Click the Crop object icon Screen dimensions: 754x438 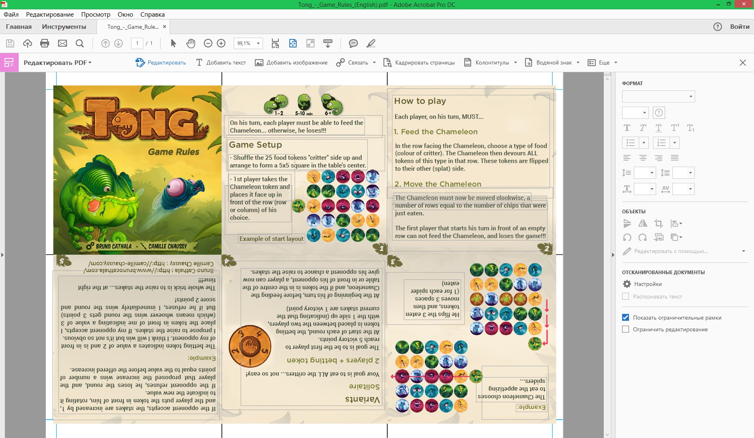[x=658, y=223]
